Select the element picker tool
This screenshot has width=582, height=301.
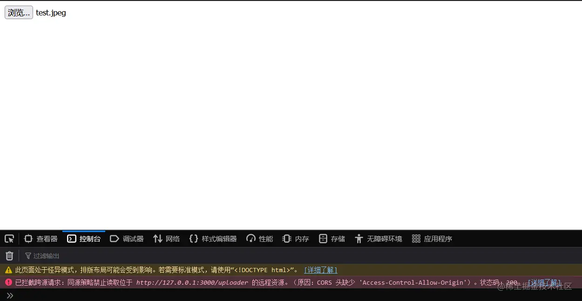(9, 239)
